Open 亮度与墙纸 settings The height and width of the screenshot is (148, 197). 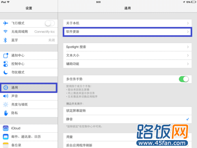point(29,105)
